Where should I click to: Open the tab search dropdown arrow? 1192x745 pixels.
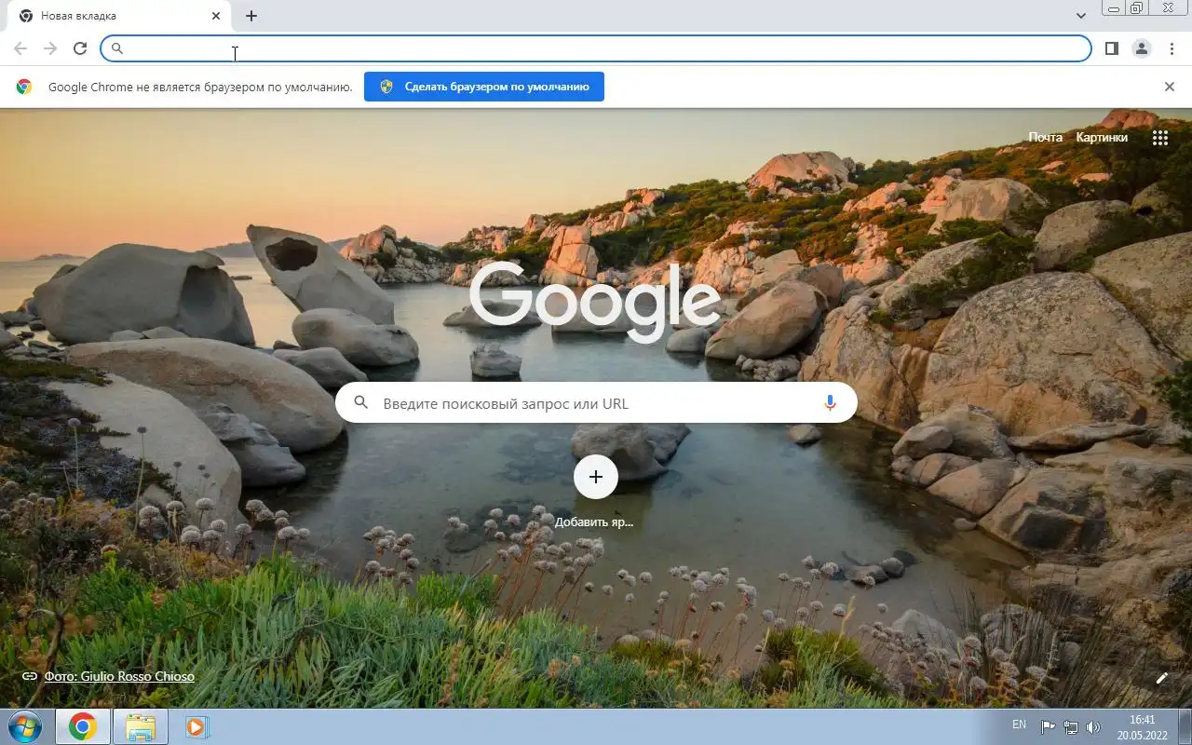point(1080,16)
